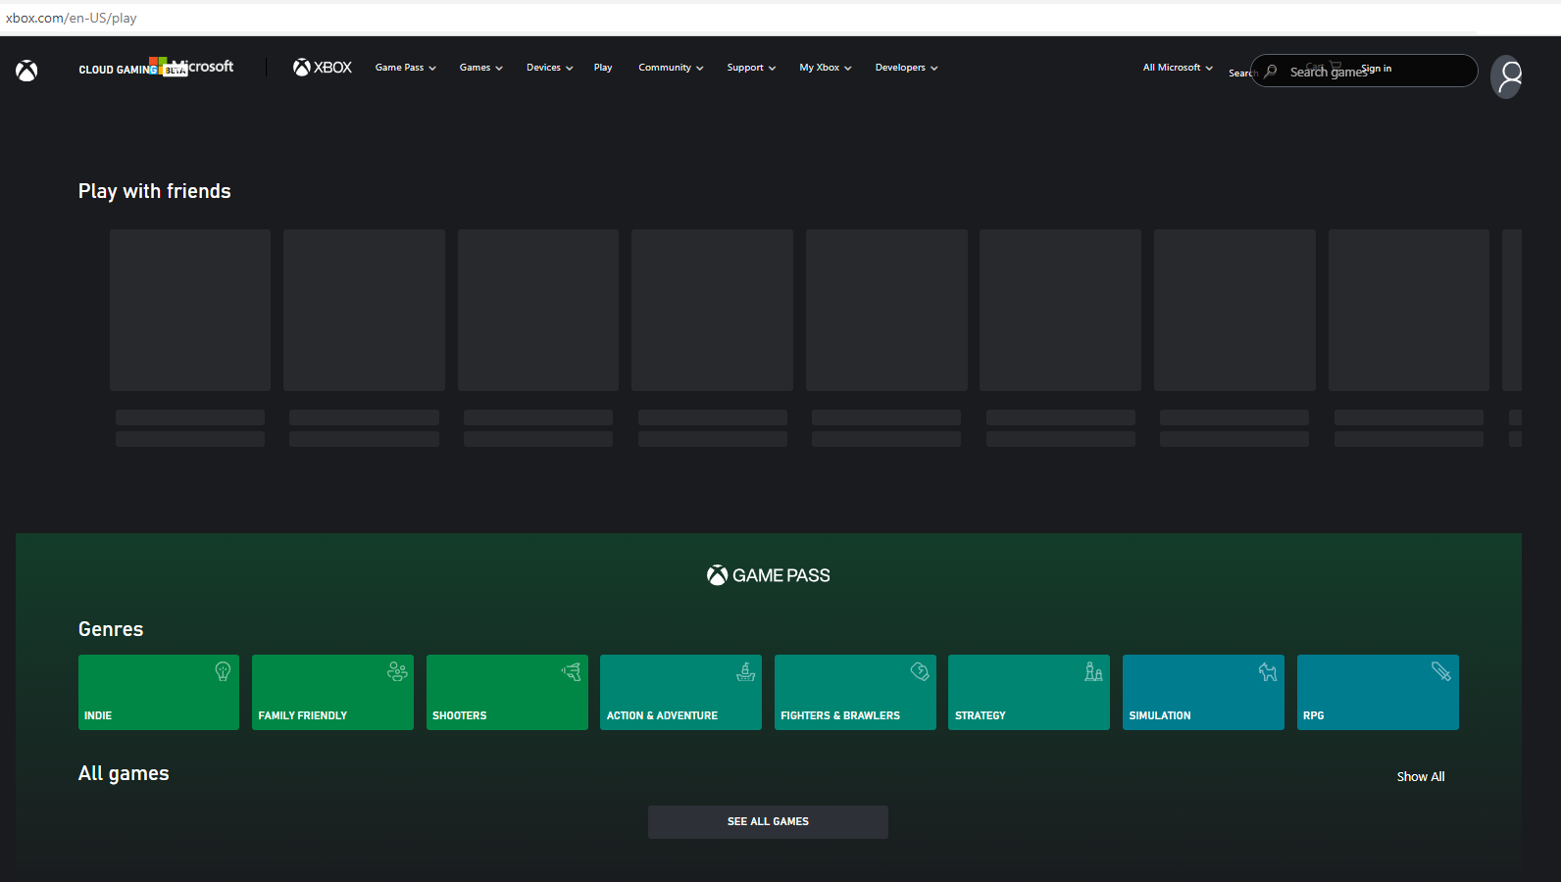
Task: Expand the All Microsoft dropdown
Action: (x=1179, y=68)
